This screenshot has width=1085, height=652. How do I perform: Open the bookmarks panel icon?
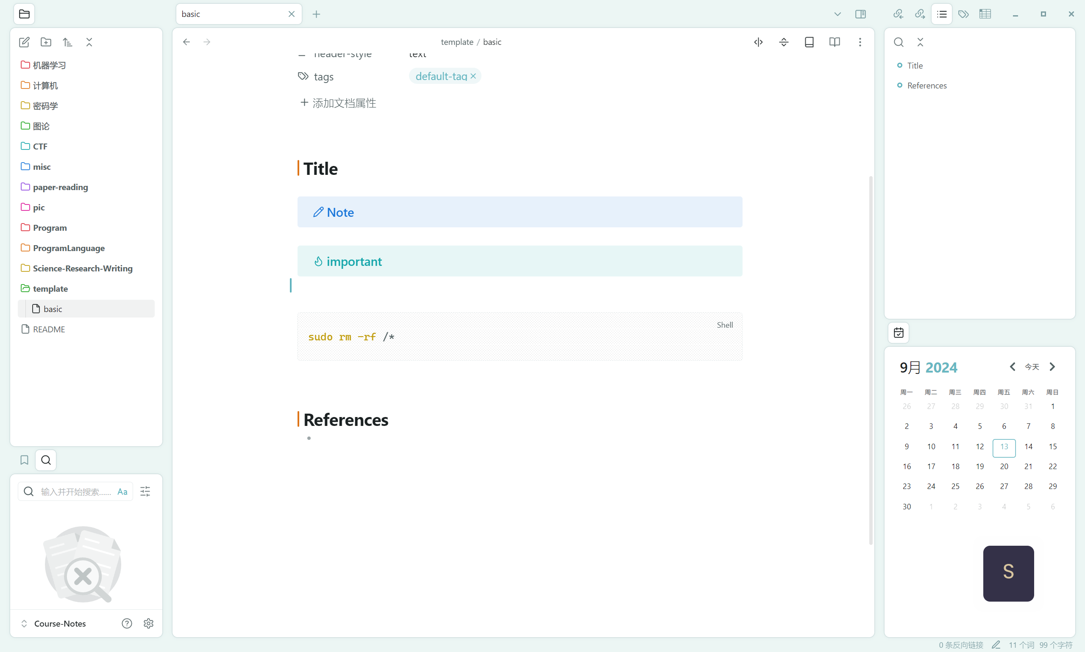(24, 460)
